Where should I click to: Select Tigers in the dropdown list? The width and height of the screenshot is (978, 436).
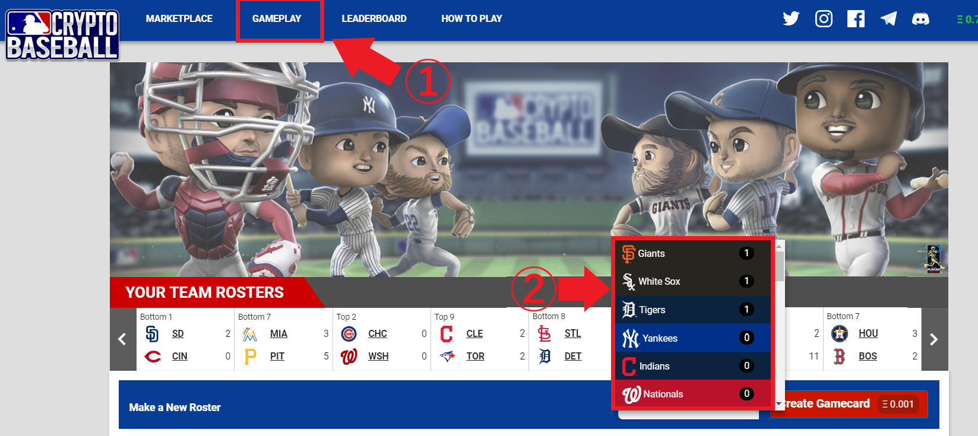[692, 310]
